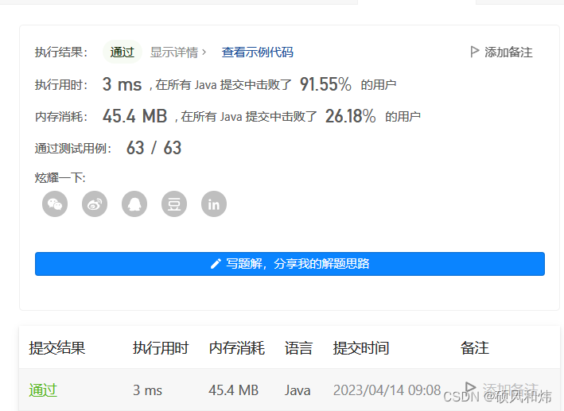Click the 26.18% memory percentile value
The height and width of the screenshot is (411, 564).
click(350, 116)
